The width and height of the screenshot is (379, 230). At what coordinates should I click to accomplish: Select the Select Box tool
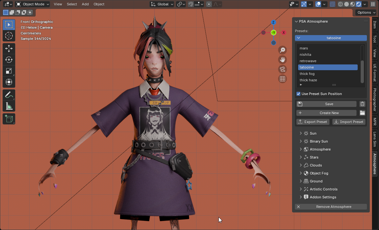point(9,25)
